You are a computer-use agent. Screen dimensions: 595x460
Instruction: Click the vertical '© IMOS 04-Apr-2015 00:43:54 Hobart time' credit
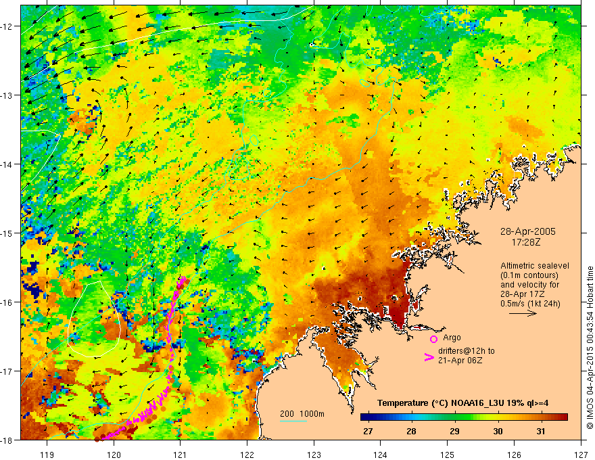pyautogui.click(x=590, y=348)
